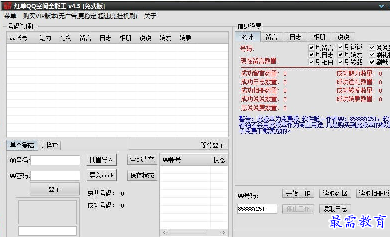This screenshot has height=237, width=390.
Task: Switch to the 统计 tab
Action: tap(248, 37)
